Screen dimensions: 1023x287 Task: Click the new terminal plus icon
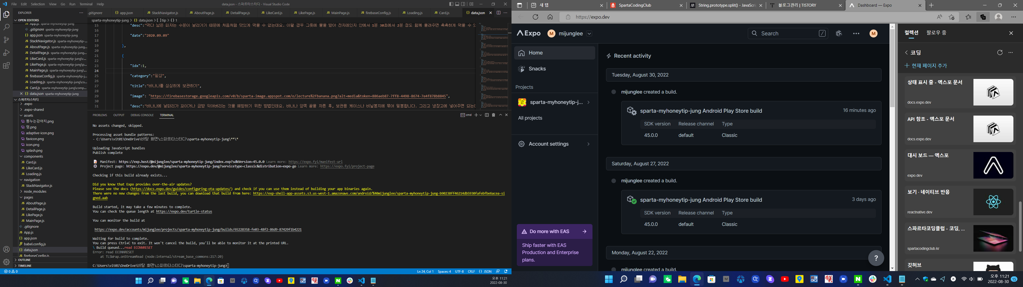click(476, 115)
